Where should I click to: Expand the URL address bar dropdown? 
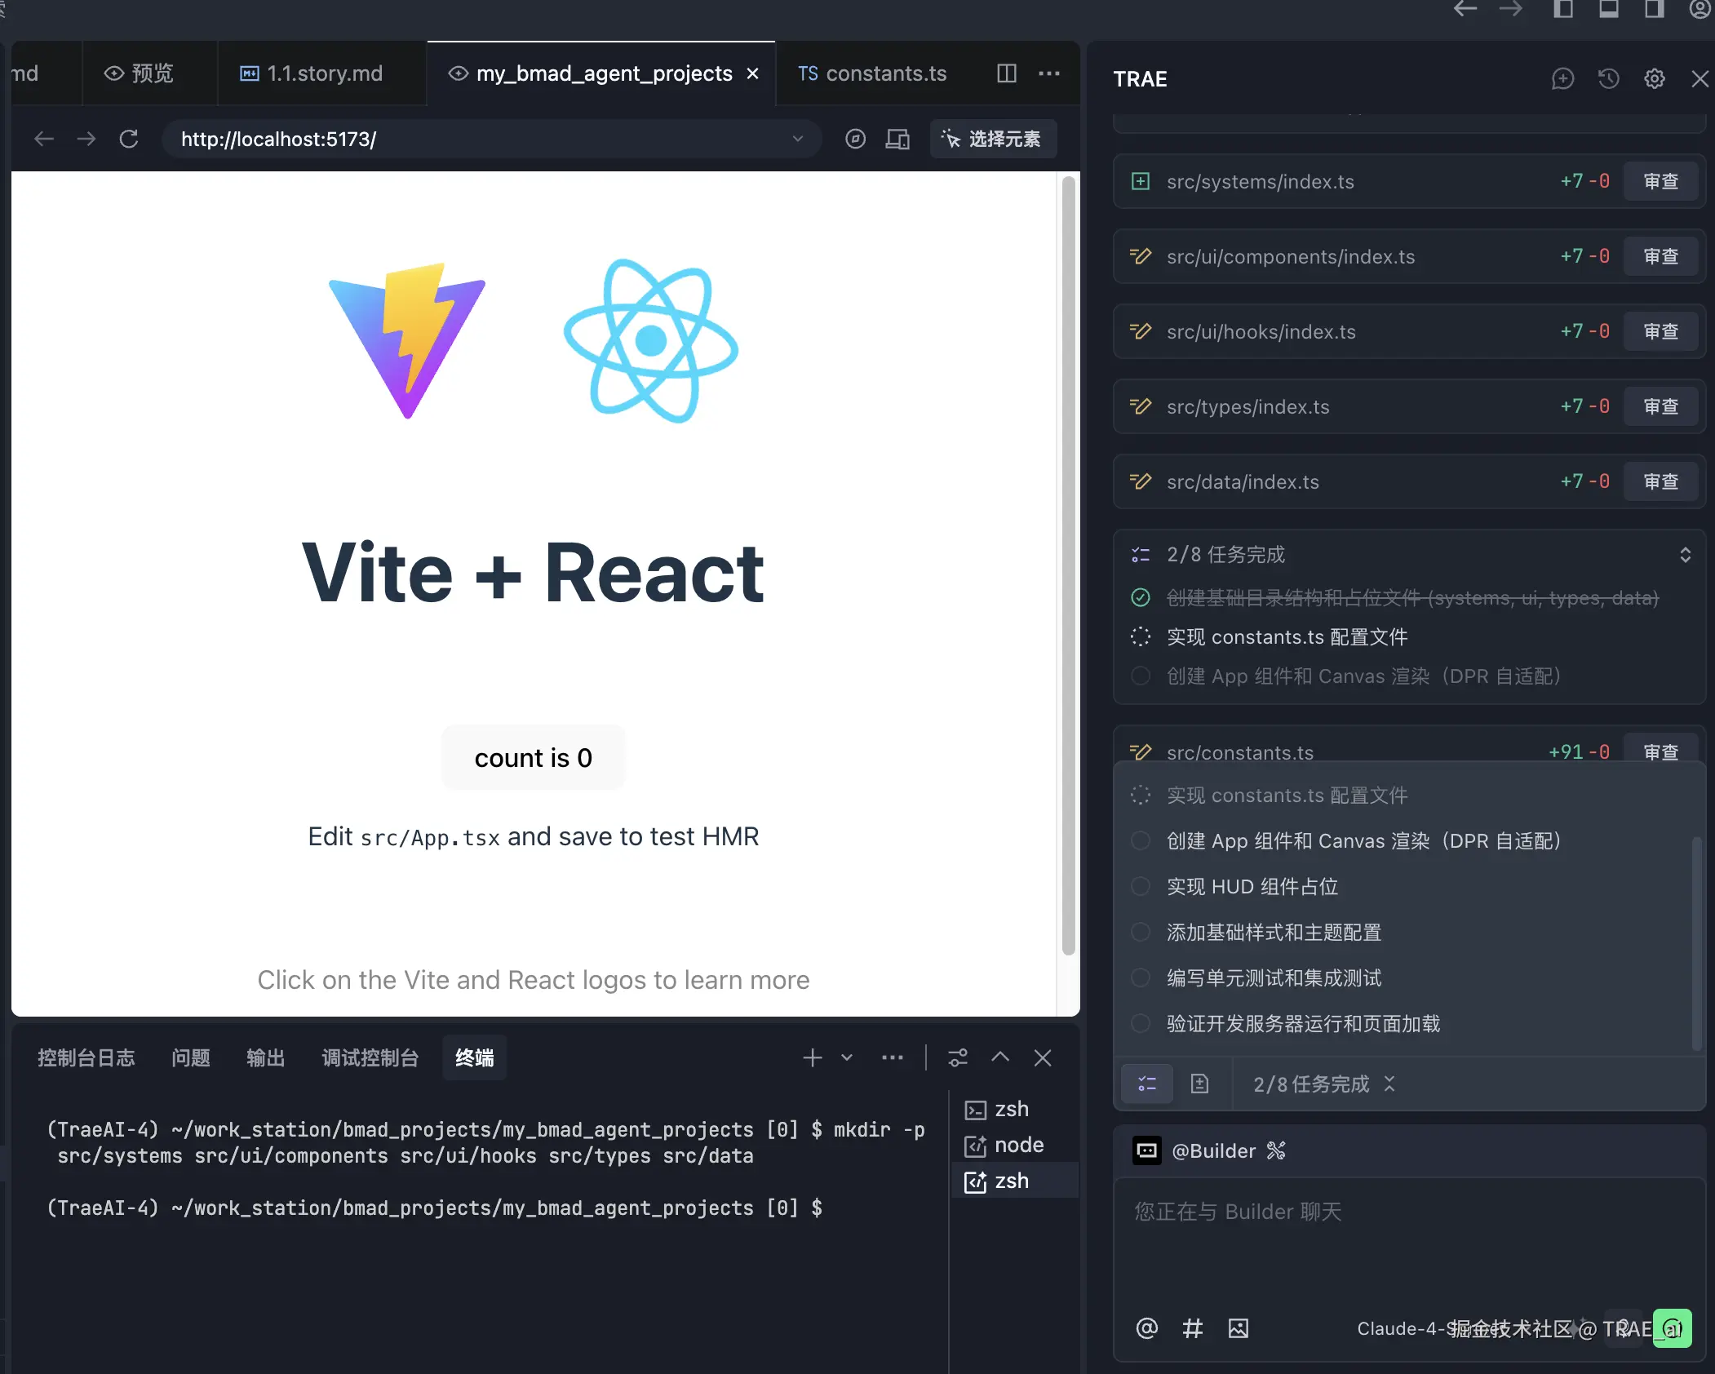pos(797,139)
